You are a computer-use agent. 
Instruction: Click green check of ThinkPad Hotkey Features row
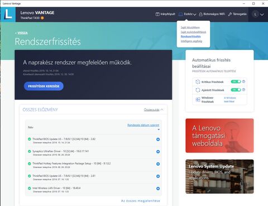coord(30,163)
